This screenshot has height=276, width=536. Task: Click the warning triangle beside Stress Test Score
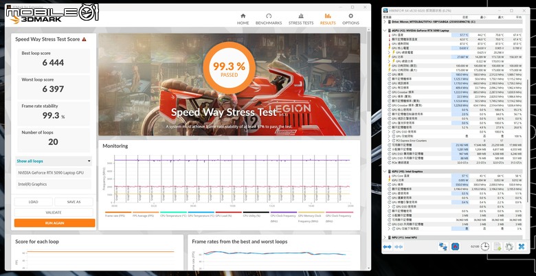[x=84, y=39]
